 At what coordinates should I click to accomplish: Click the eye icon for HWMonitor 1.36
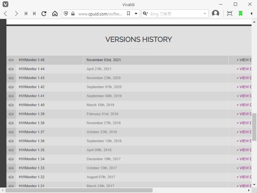click(x=11, y=141)
